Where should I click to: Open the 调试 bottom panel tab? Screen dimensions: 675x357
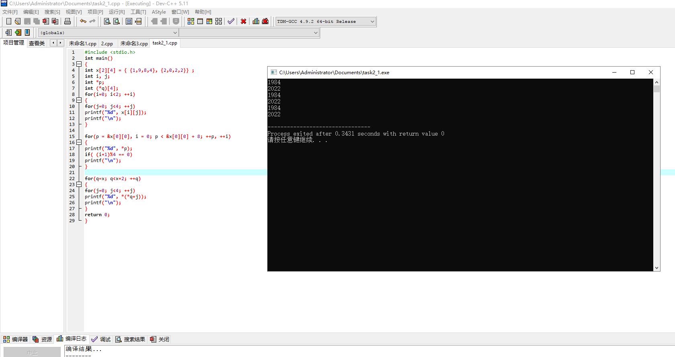click(101, 339)
